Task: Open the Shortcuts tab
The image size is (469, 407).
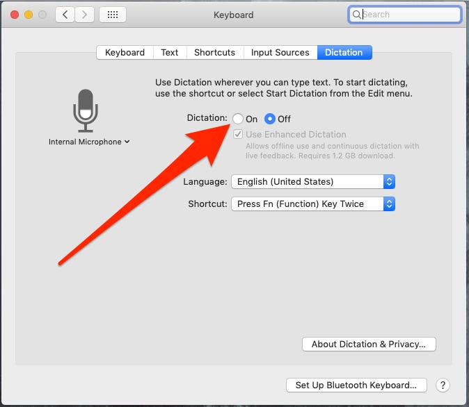Action: (x=214, y=52)
